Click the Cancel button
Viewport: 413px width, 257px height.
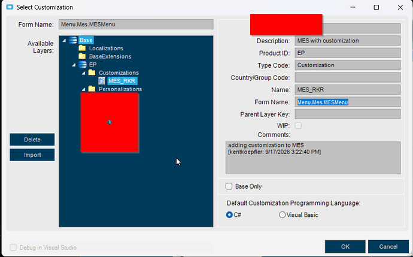(x=388, y=246)
